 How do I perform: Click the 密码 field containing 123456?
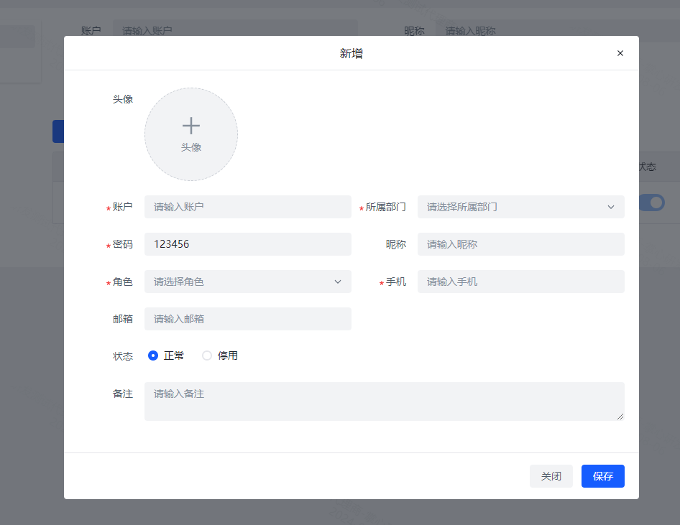247,244
